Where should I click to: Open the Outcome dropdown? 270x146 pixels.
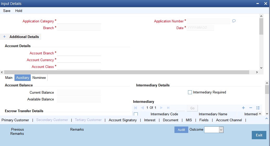[221, 130]
